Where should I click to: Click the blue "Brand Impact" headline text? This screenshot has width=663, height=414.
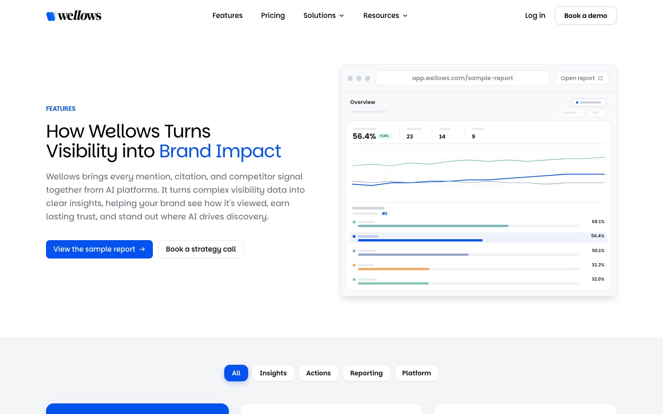click(x=220, y=151)
